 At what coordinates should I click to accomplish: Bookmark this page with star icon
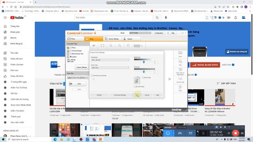[x=228, y=7]
